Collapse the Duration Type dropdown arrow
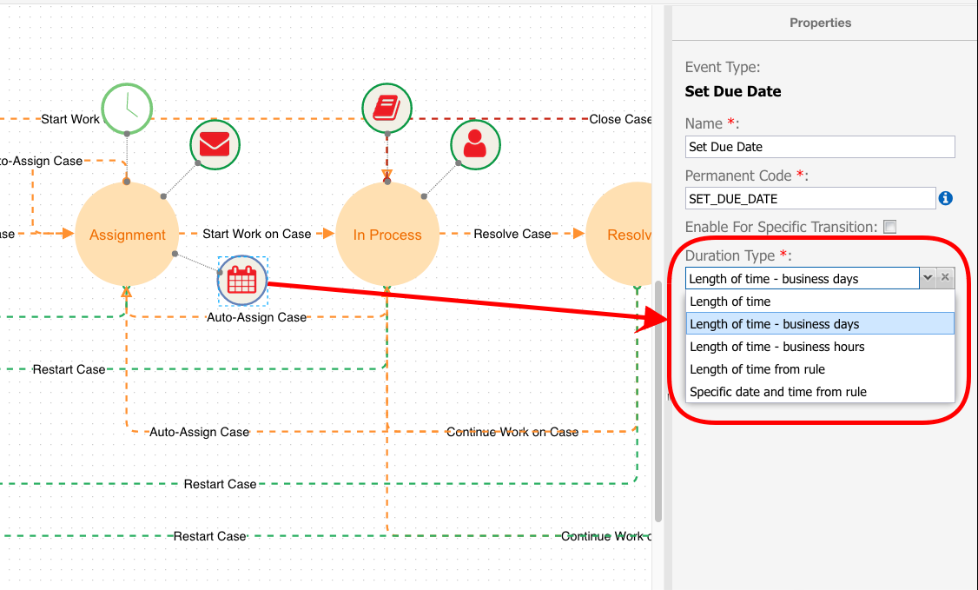Screen dimensions: 978x590 coord(928,277)
